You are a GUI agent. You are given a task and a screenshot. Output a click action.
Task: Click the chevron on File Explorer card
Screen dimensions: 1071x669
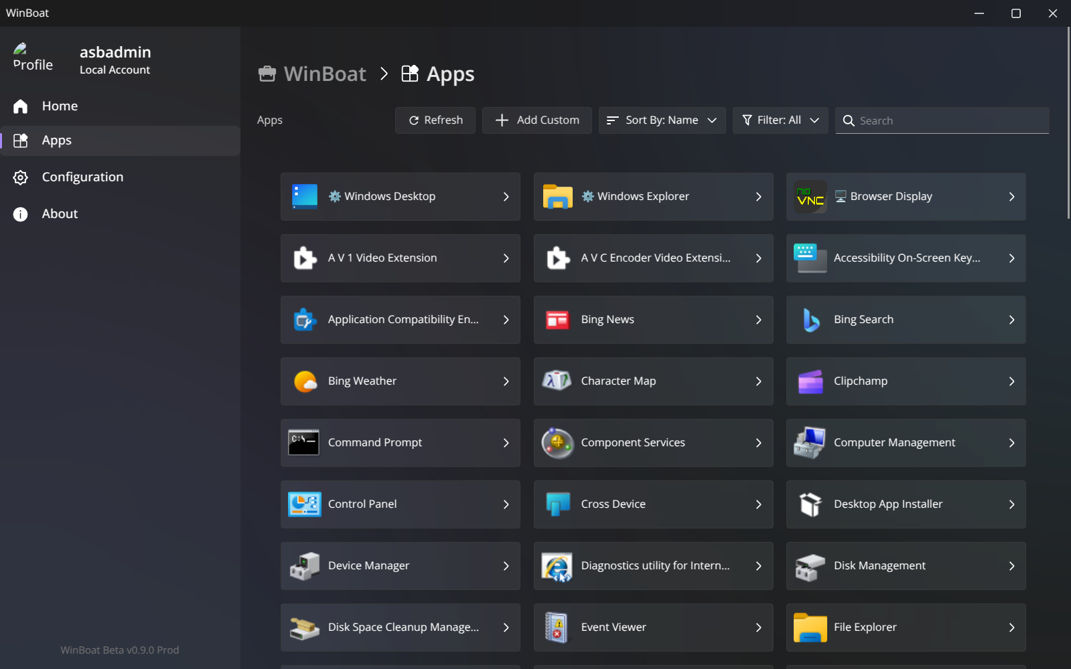(x=1011, y=628)
